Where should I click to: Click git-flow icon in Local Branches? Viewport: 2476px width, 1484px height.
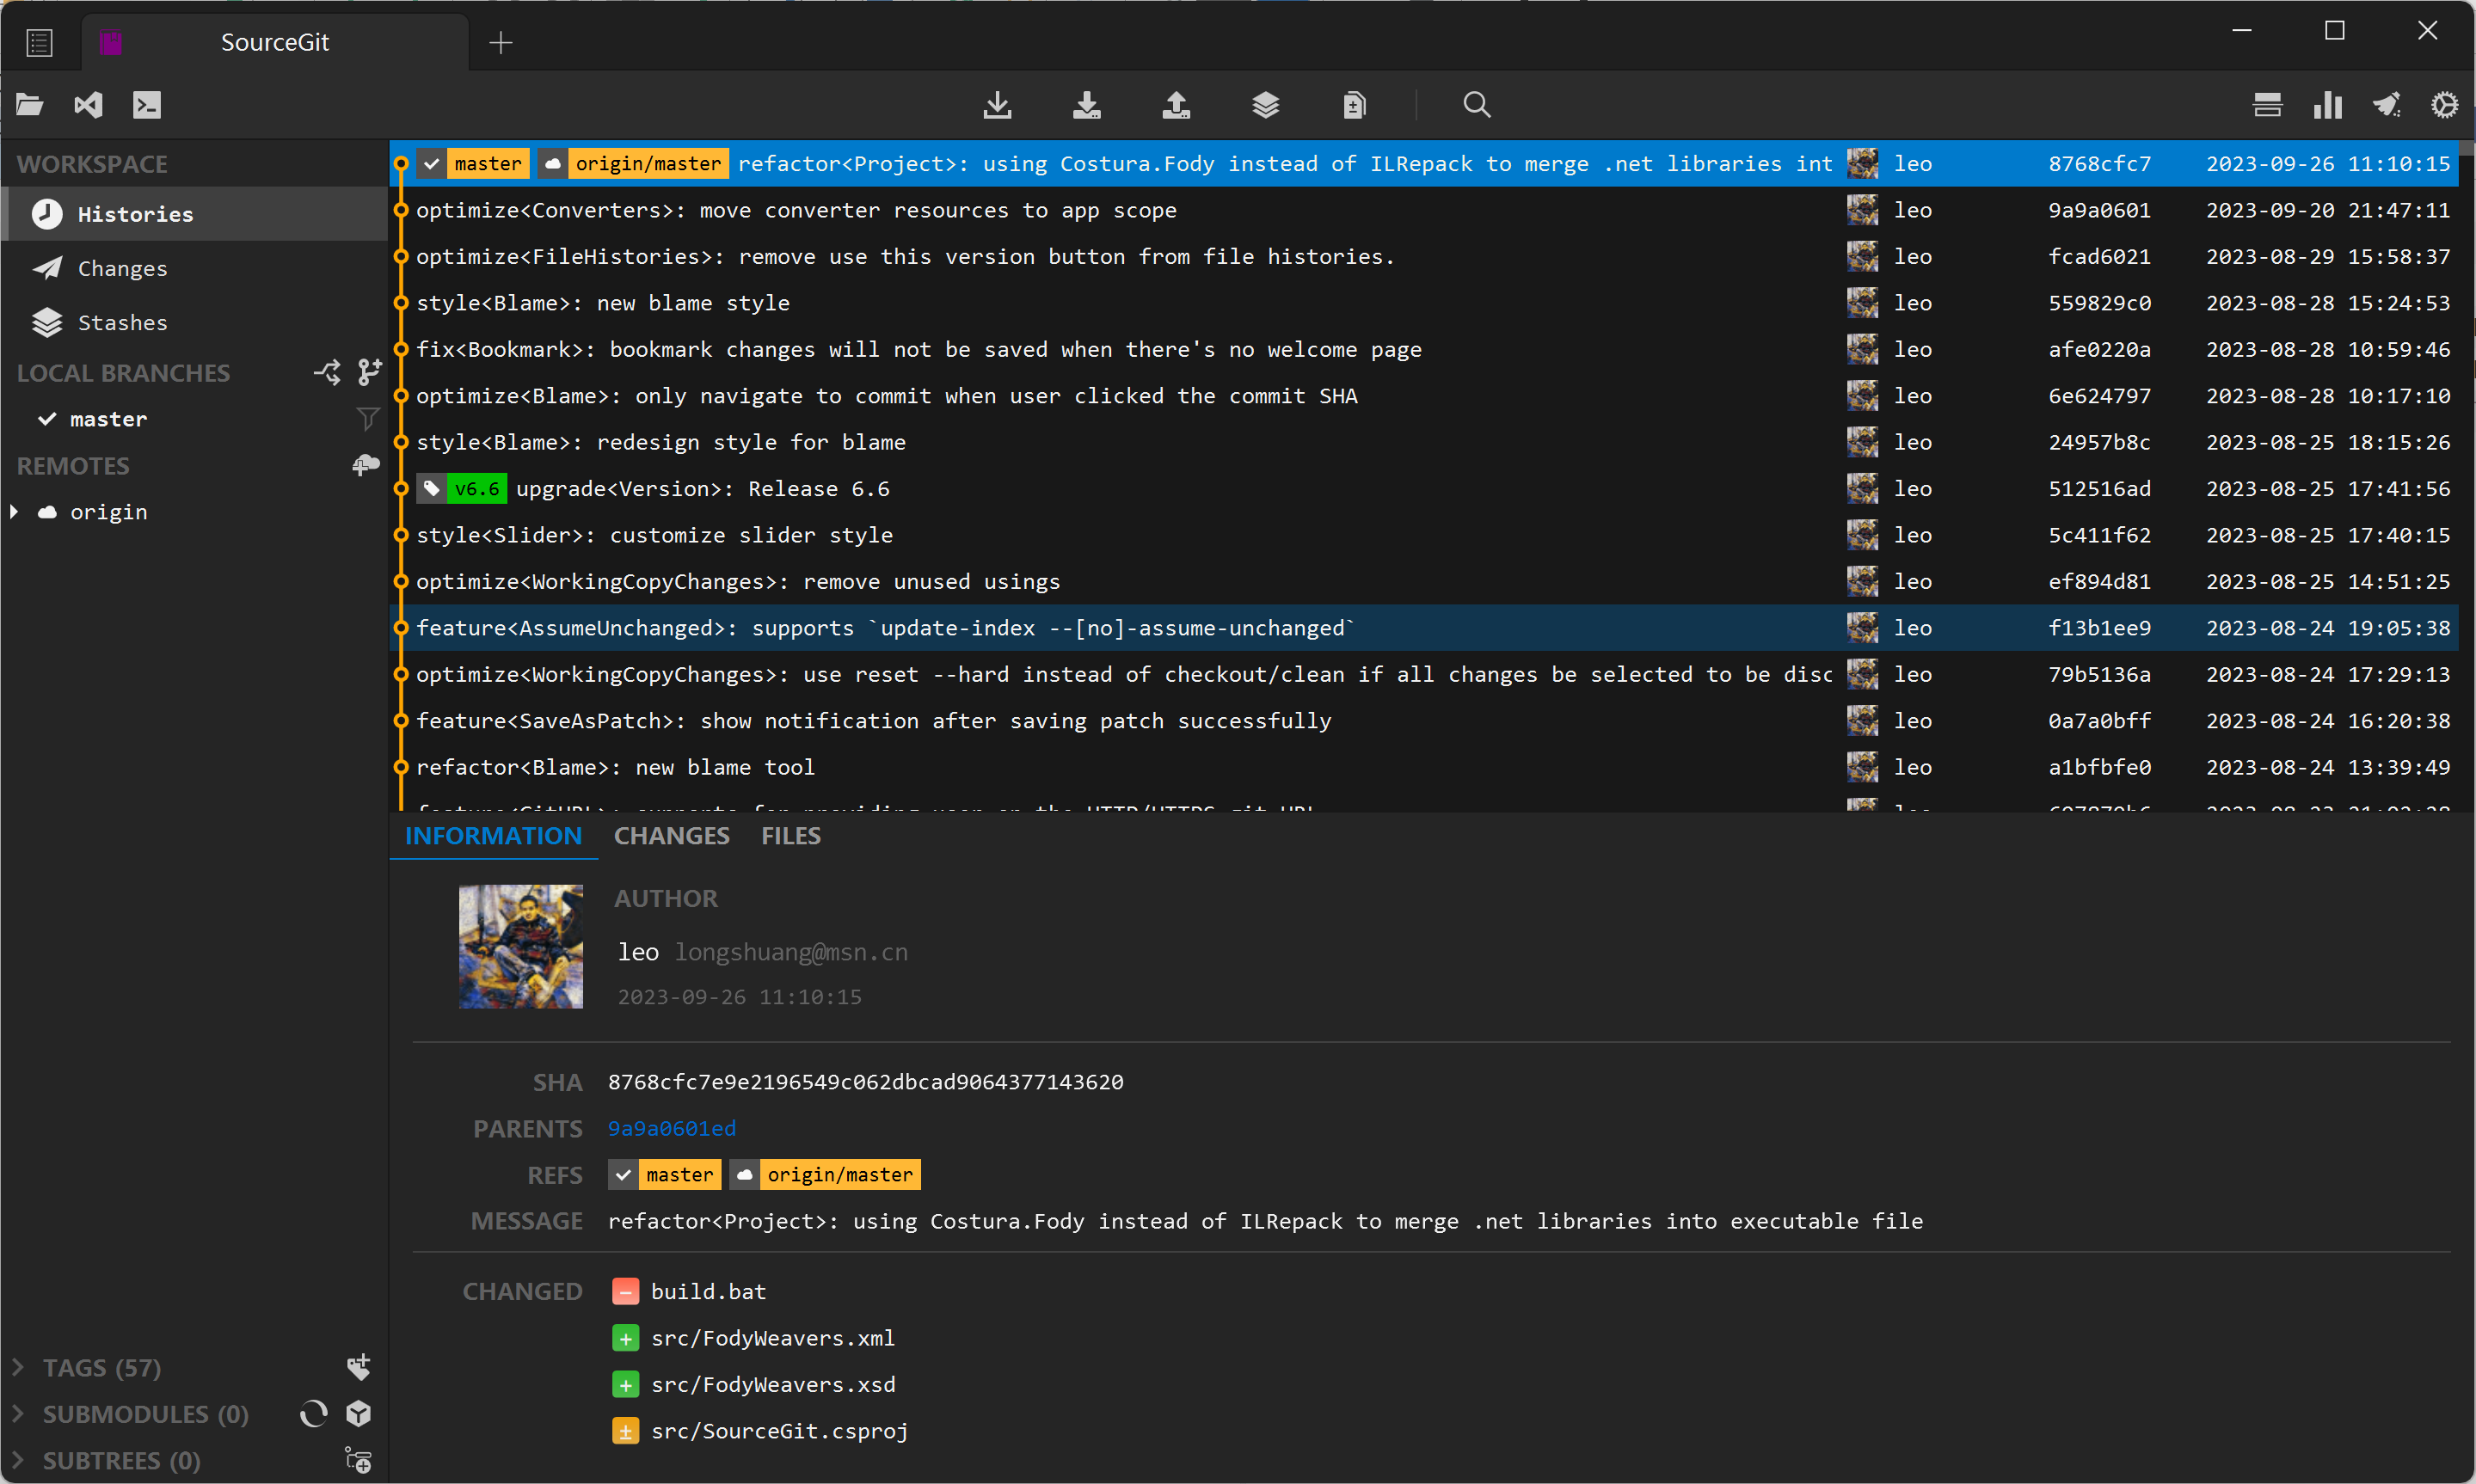click(327, 372)
